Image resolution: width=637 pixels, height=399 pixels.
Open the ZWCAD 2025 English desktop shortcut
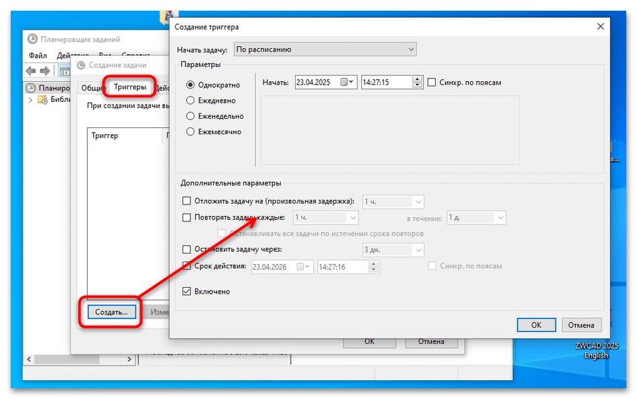pyautogui.click(x=596, y=350)
